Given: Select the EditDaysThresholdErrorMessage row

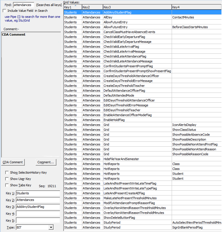Looking at the screenshot, I should pyautogui.click(x=143, y=105).
